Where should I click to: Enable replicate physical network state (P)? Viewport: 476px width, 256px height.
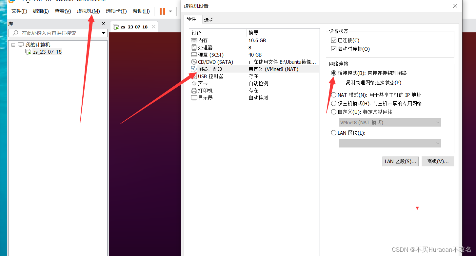[x=342, y=82]
